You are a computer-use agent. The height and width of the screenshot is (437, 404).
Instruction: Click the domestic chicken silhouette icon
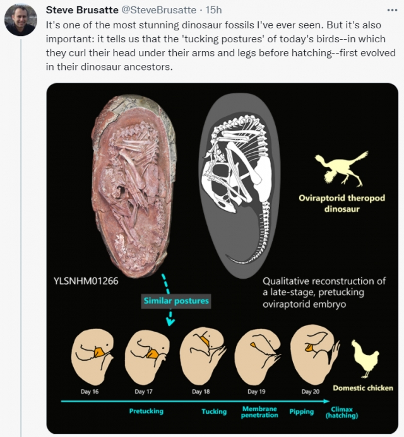click(365, 358)
